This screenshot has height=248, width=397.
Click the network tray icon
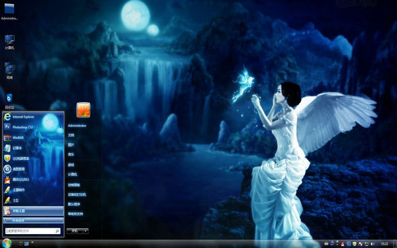pos(367,243)
